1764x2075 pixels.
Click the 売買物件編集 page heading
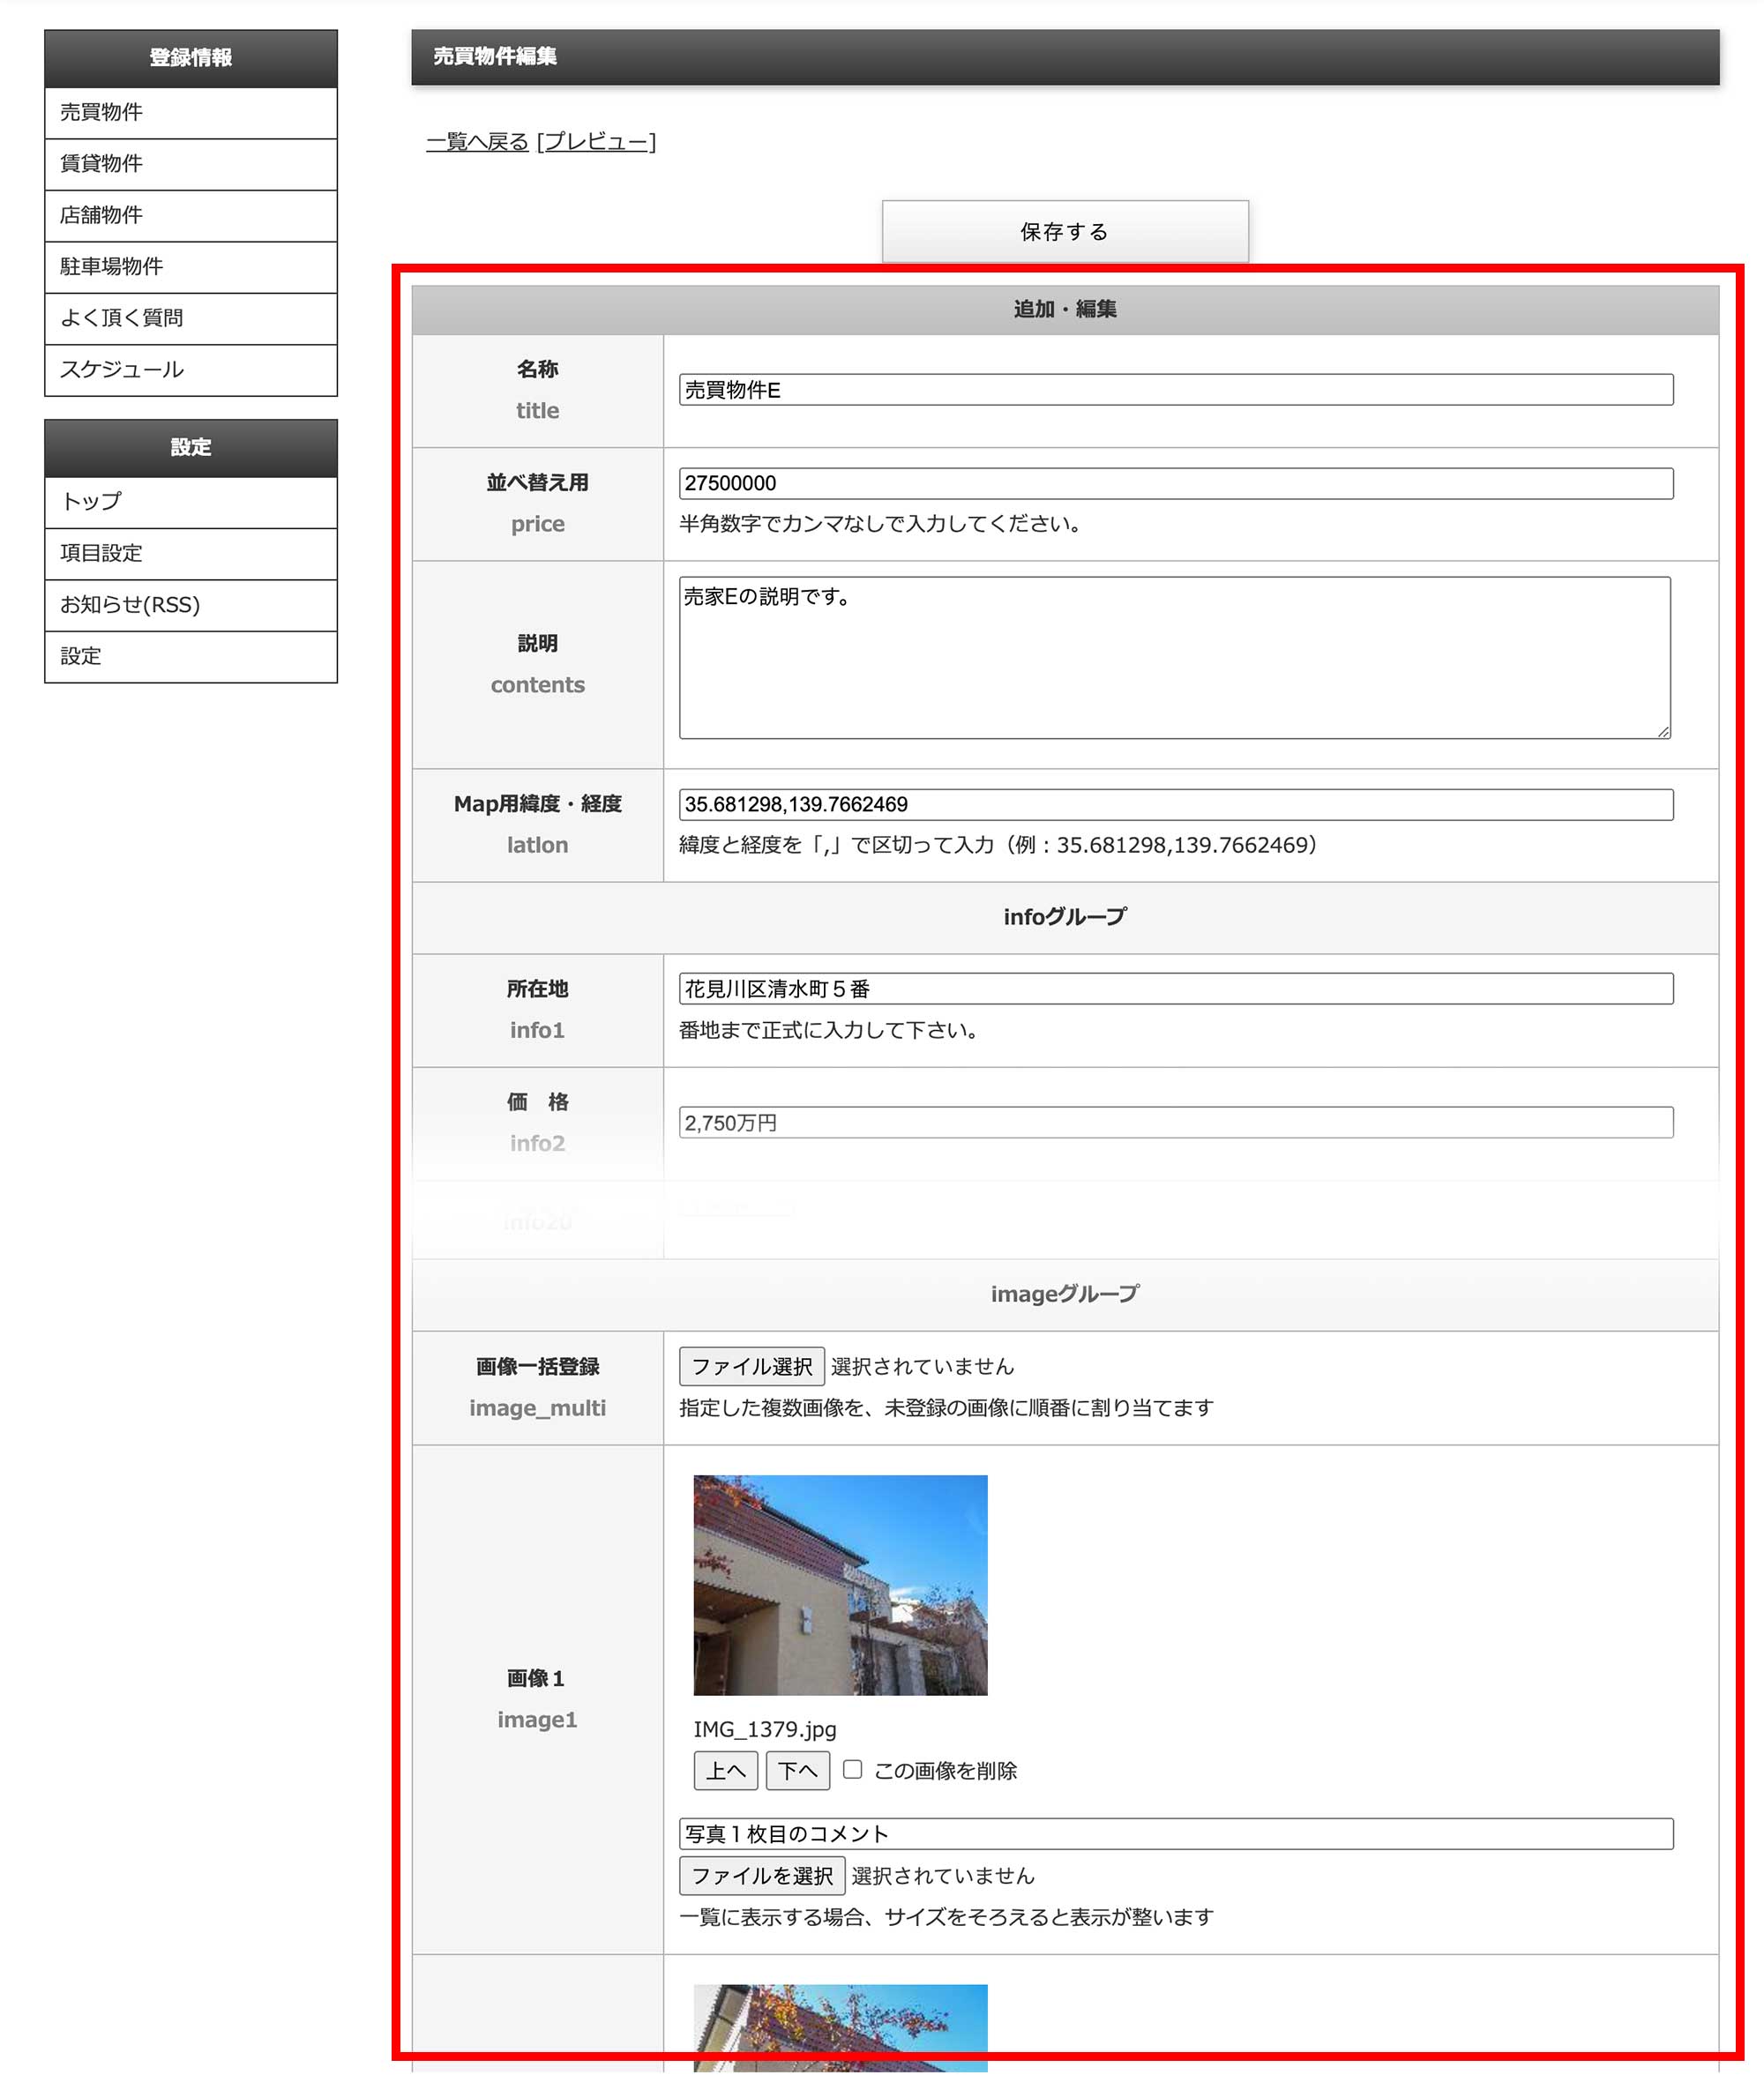point(495,57)
